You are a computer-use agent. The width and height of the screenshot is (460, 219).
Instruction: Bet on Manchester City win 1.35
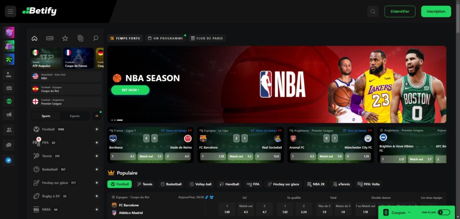[358, 156]
